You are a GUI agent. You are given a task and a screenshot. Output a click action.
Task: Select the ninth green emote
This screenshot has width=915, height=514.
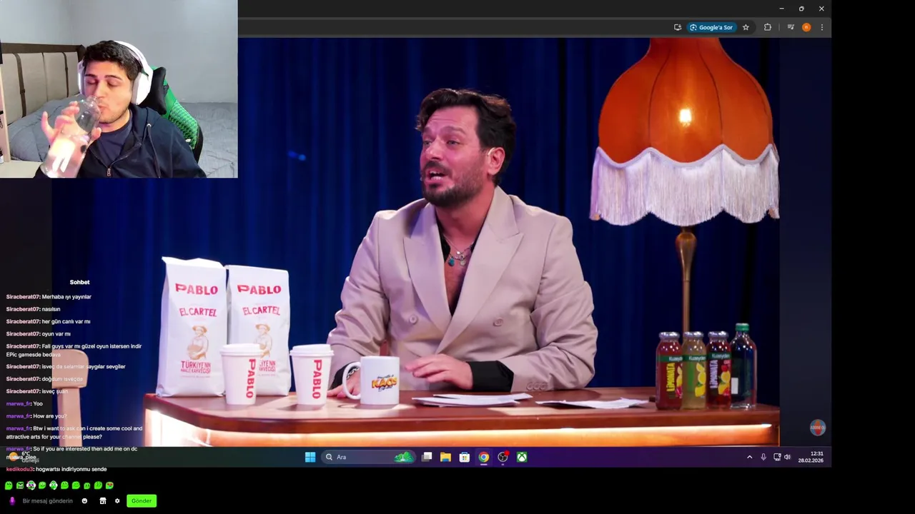[98, 485]
